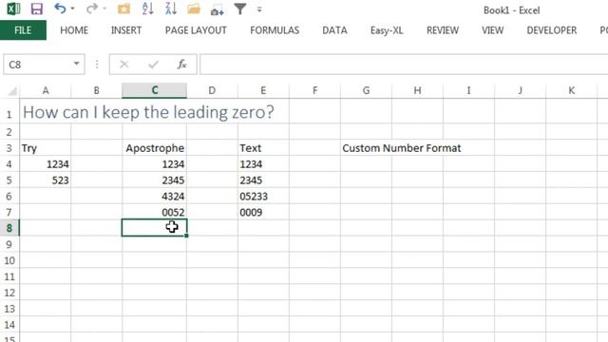
Task: Open the FILE tab
Action: pyautogui.click(x=23, y=30)
